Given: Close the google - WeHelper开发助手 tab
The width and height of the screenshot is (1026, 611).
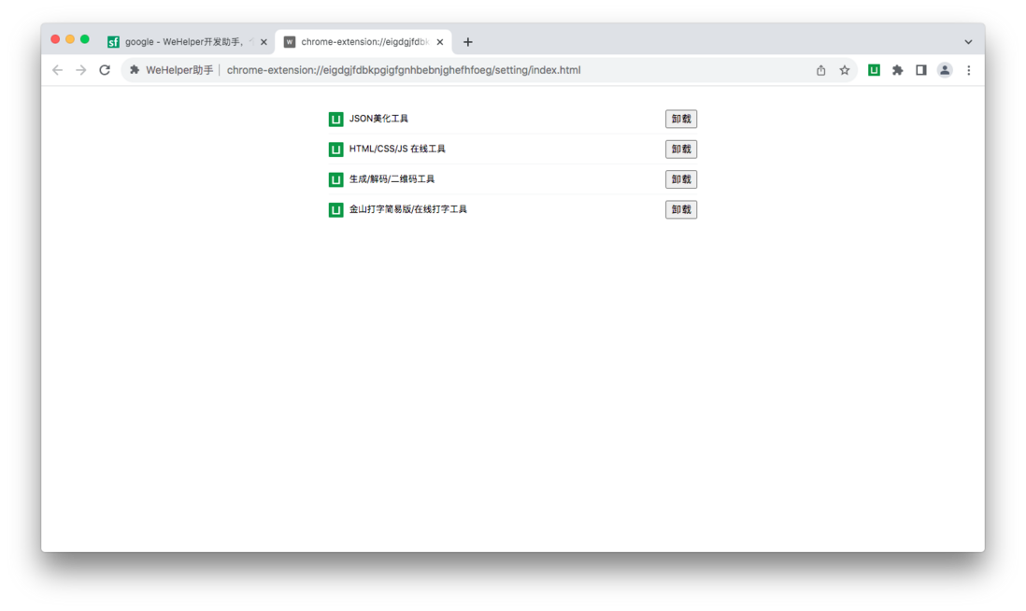Looking at the screenshot, I should (x=264, y=42).
